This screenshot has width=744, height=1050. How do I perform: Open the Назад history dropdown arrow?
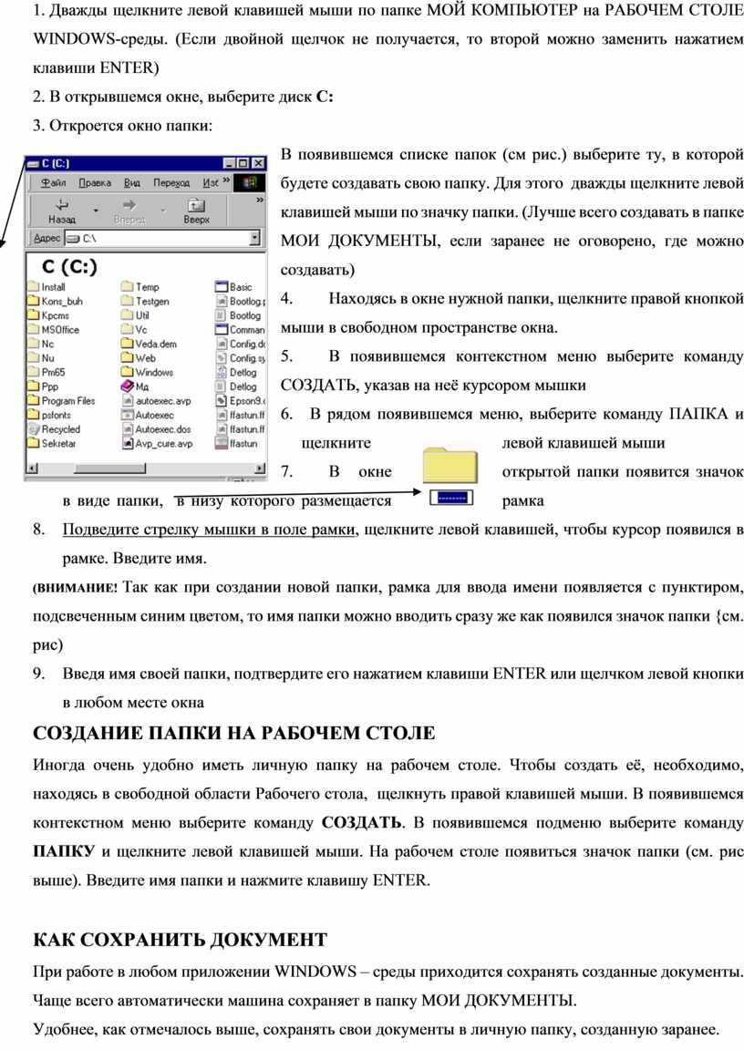[97, 211]
